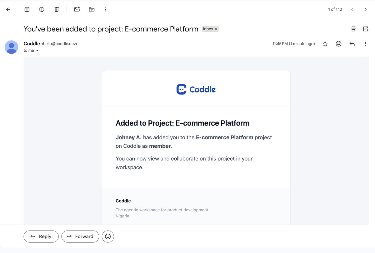375x253 pixels.
Task: Click the Forward button
Action: pyautogui.click(x=80, y=236)
